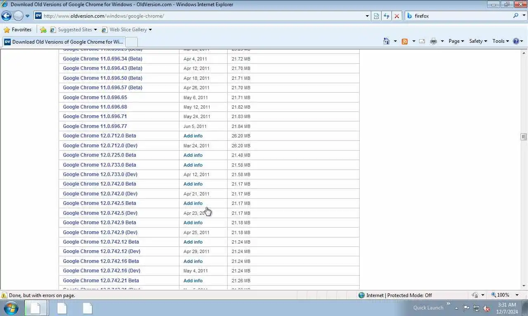Expand the Print options dropdown arrow
The width and height of the screenshot is (528, 316).
pos(442,41)
